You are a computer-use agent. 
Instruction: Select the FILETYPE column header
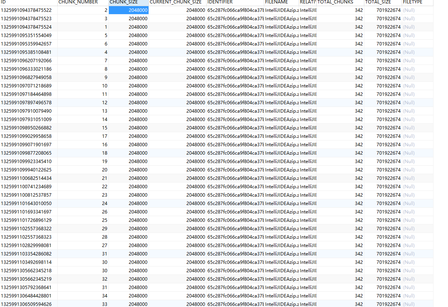click(x=417, y=2)
